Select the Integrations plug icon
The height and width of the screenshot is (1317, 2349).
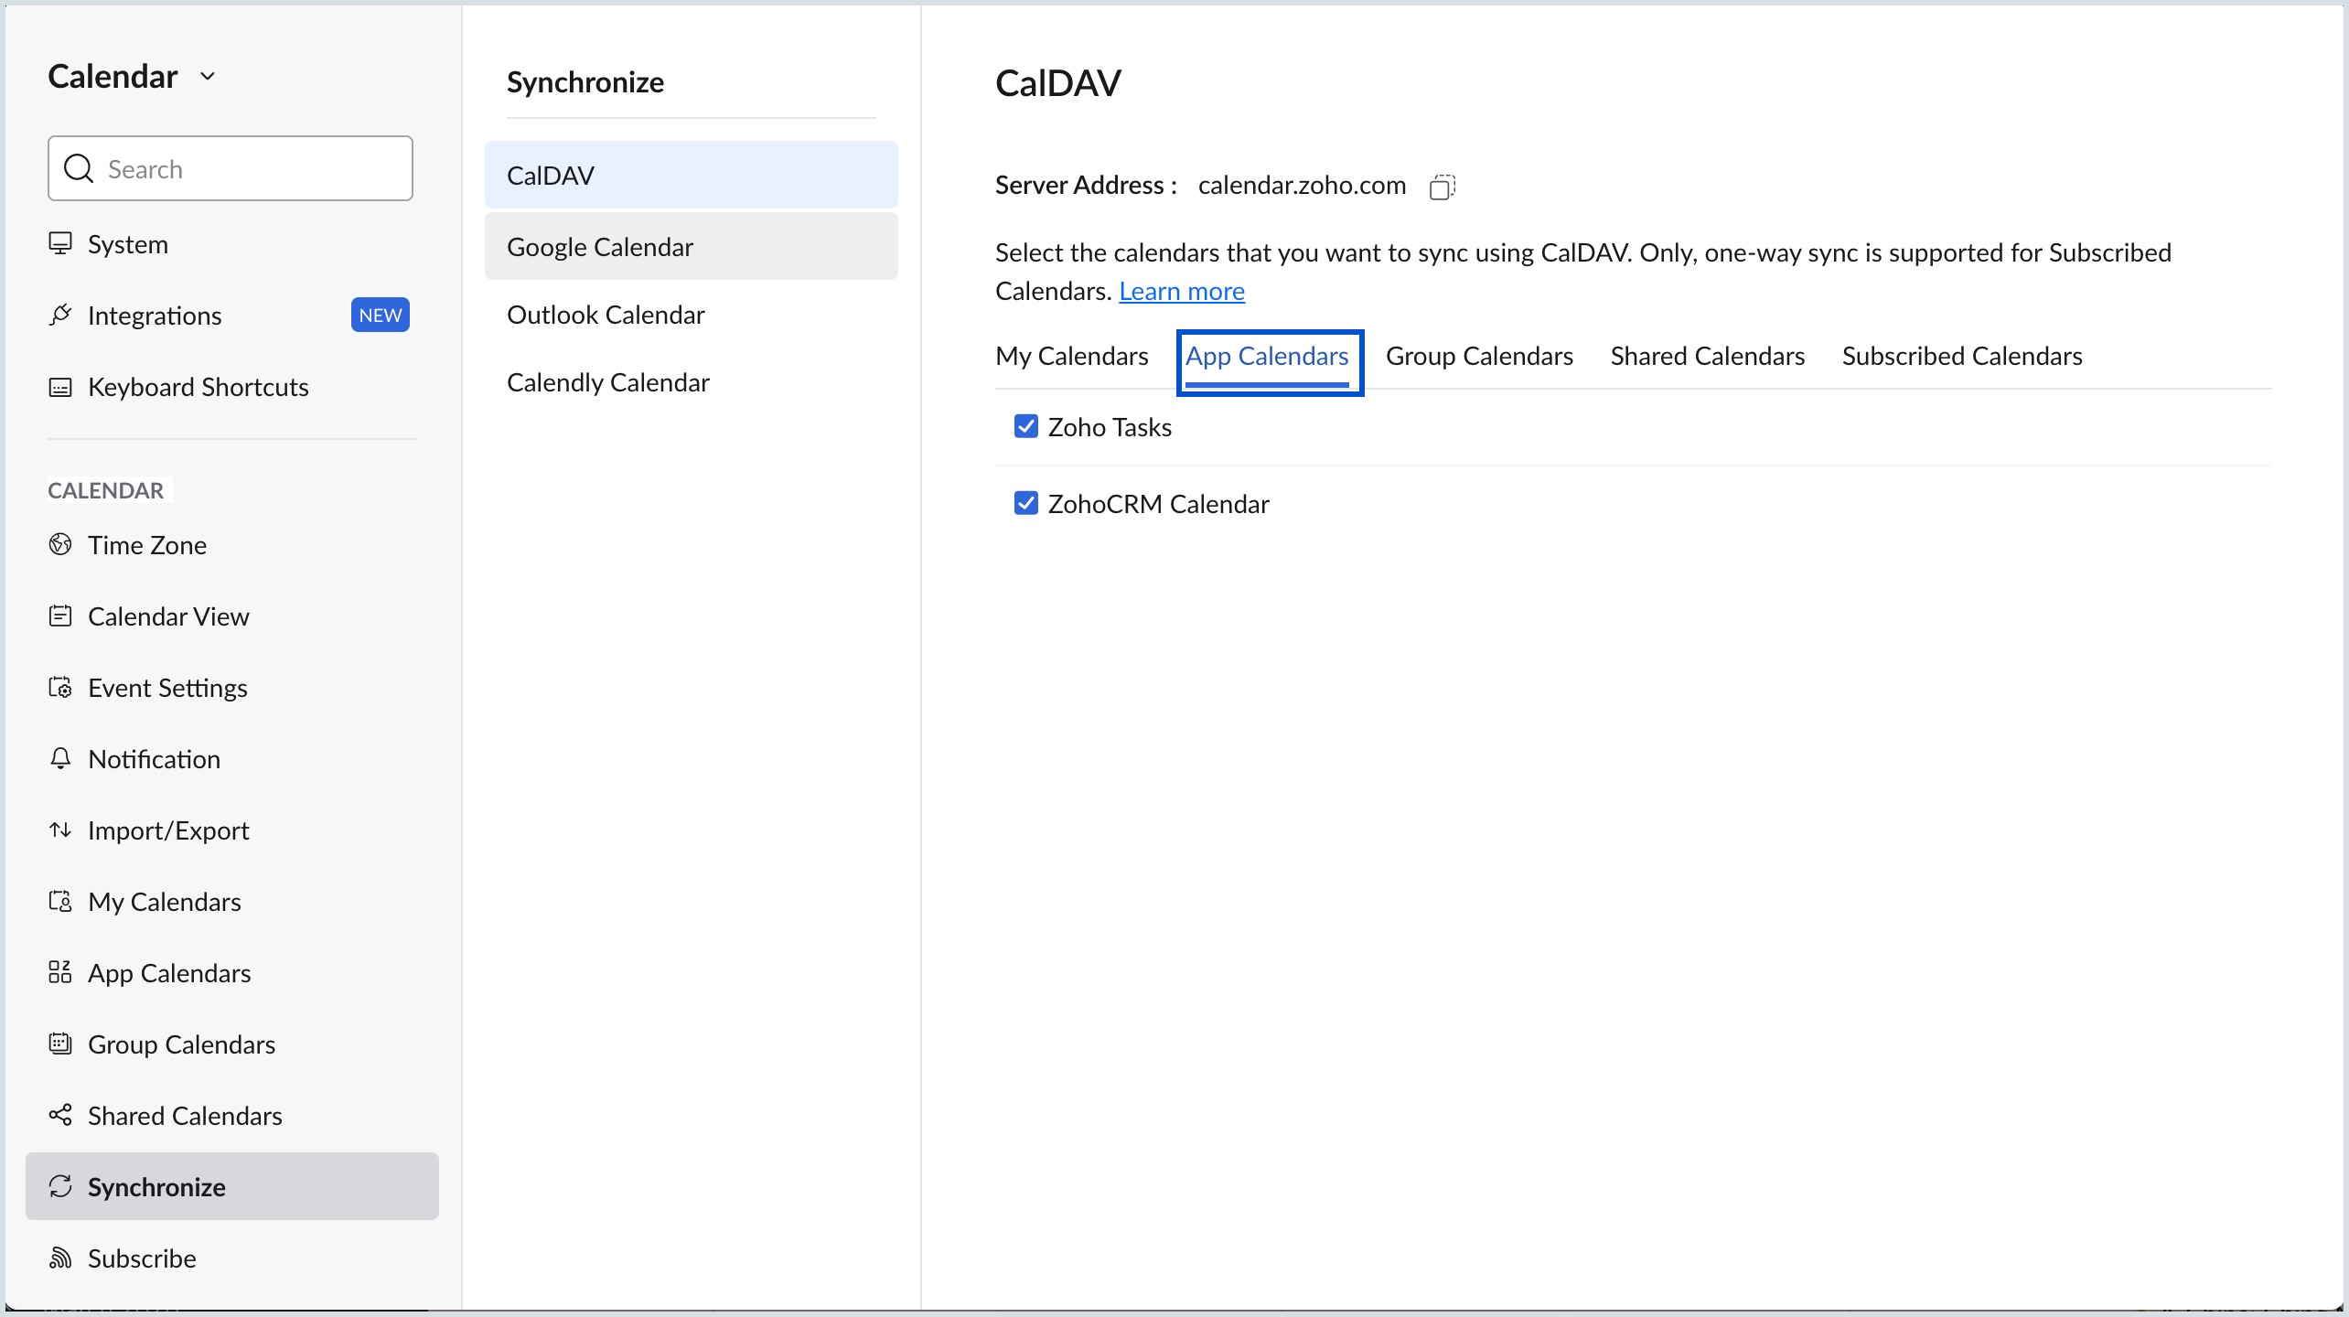coord(60,315)
